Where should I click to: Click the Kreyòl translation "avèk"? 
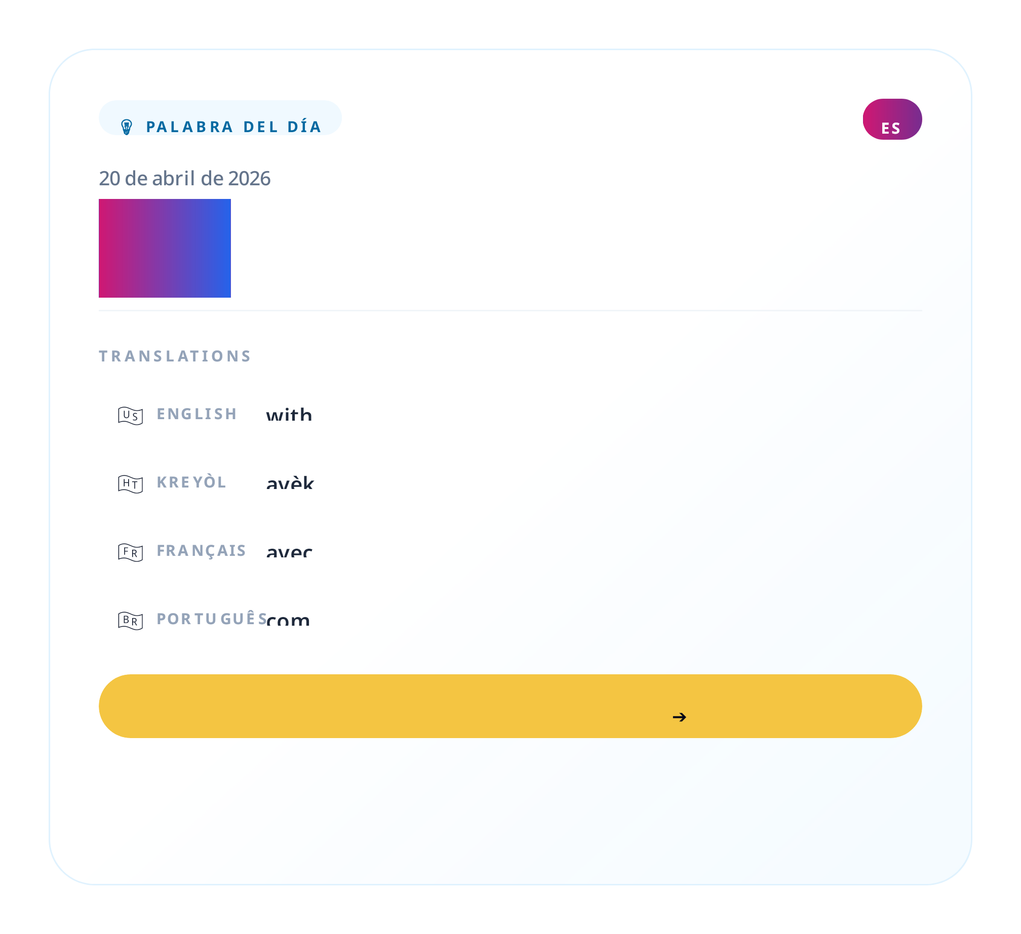pos(290,483)
